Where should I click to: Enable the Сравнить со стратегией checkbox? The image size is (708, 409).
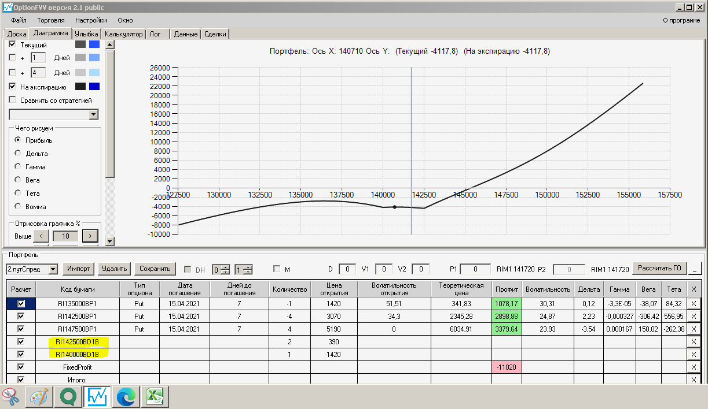tap(12, 100)
